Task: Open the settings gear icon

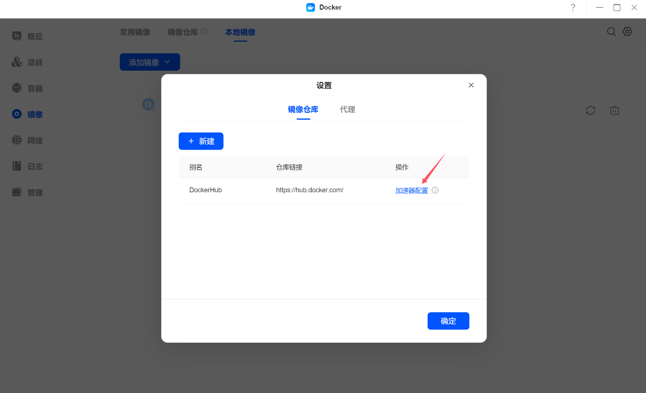Action: [627, 32]
